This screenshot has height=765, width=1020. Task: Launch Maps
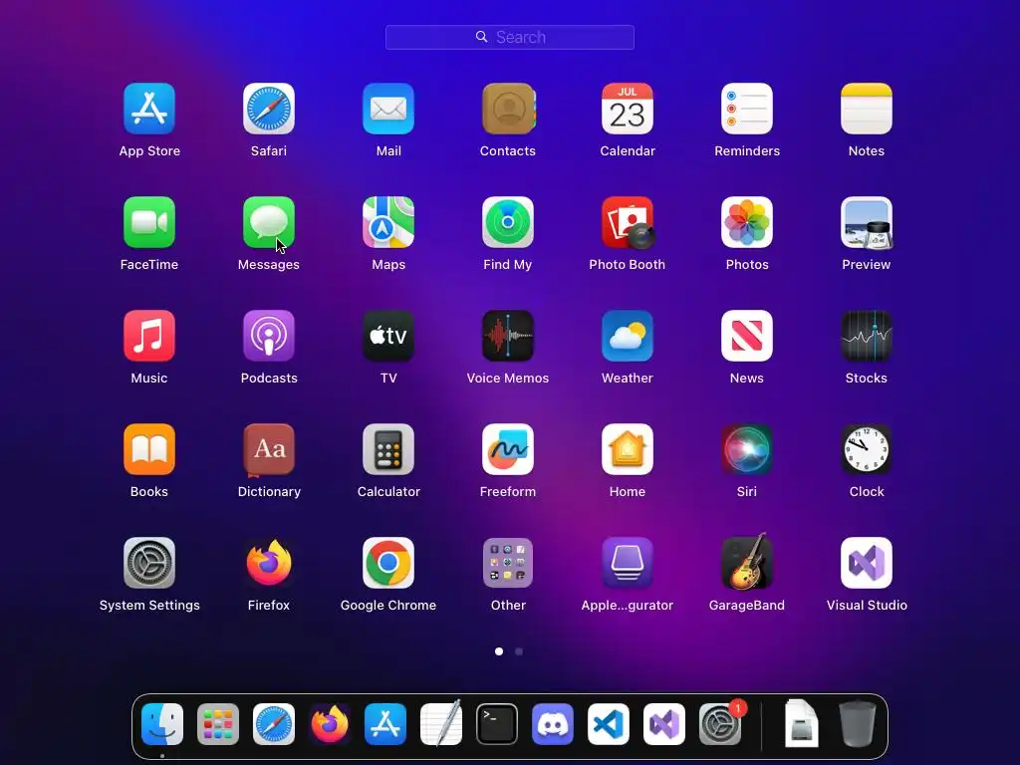coord(388,222)
